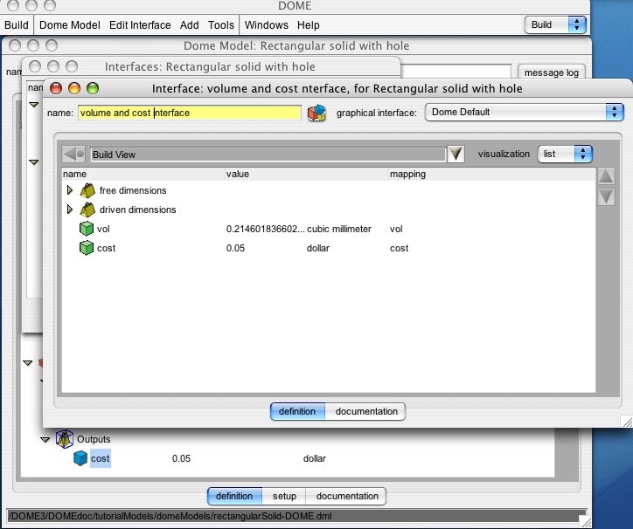This screenshot has height=529, width=633.
Task: Click the interface name input field
Action: [190, 113]
